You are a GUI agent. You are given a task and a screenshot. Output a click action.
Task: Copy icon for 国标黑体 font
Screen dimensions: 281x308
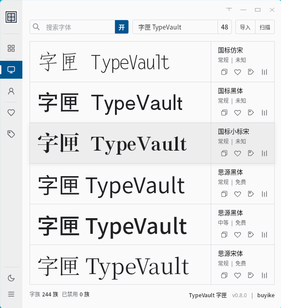click(x=224, y=113)
